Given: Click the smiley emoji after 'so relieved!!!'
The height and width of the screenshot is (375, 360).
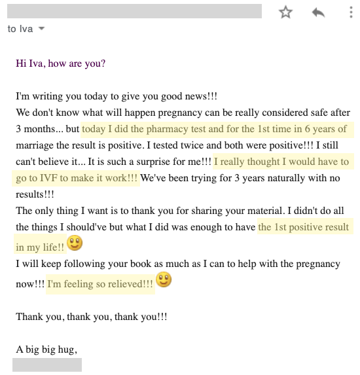Looking at the screenshot, I should click(x=164, y=279).
